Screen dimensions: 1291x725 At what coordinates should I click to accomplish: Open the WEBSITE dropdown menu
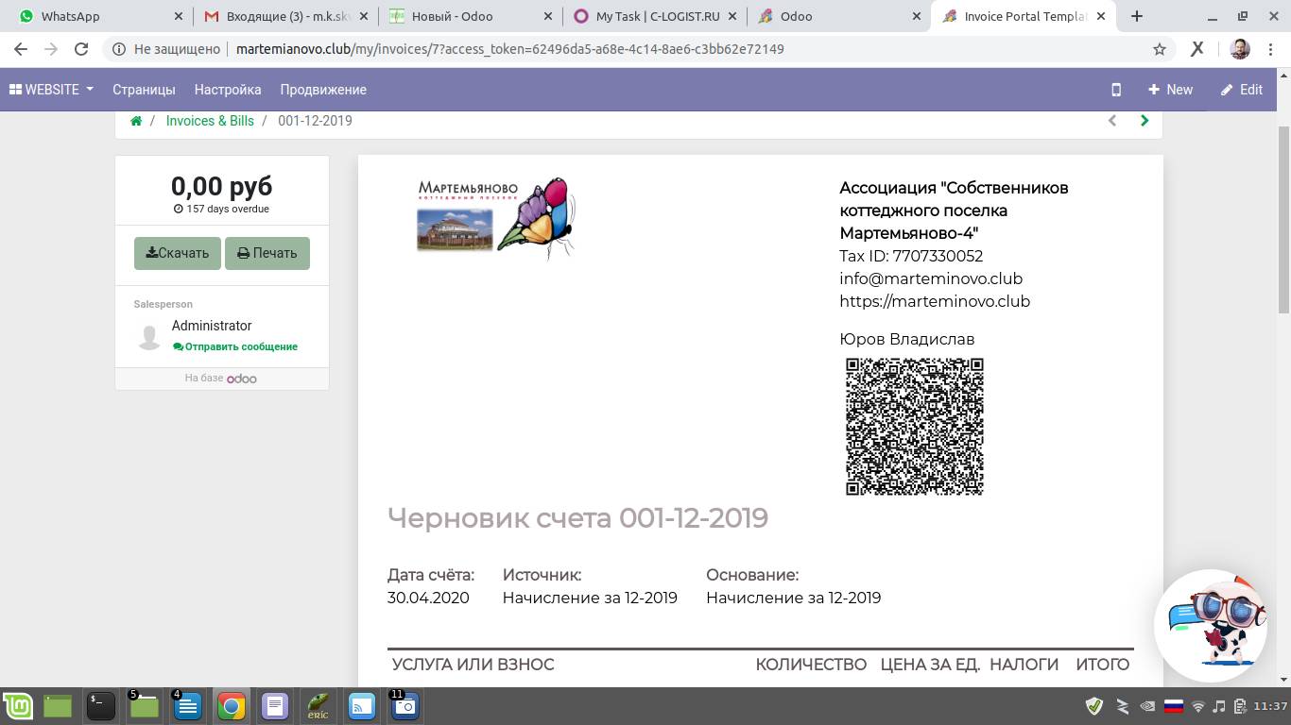click(52, 90)
